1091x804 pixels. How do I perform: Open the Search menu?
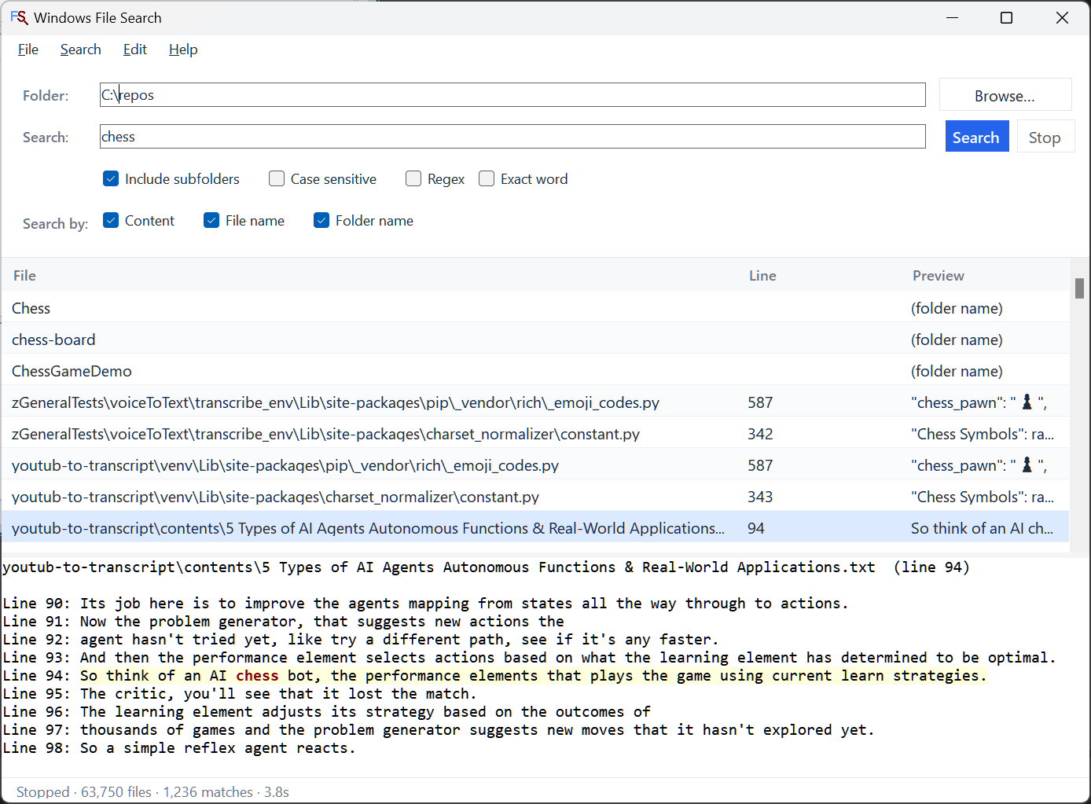coord(81,50)
